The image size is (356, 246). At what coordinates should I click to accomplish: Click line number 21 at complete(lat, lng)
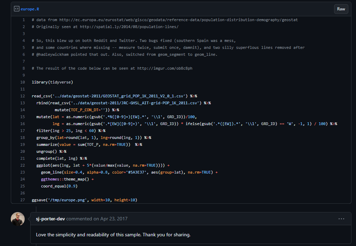pos(23,158)
